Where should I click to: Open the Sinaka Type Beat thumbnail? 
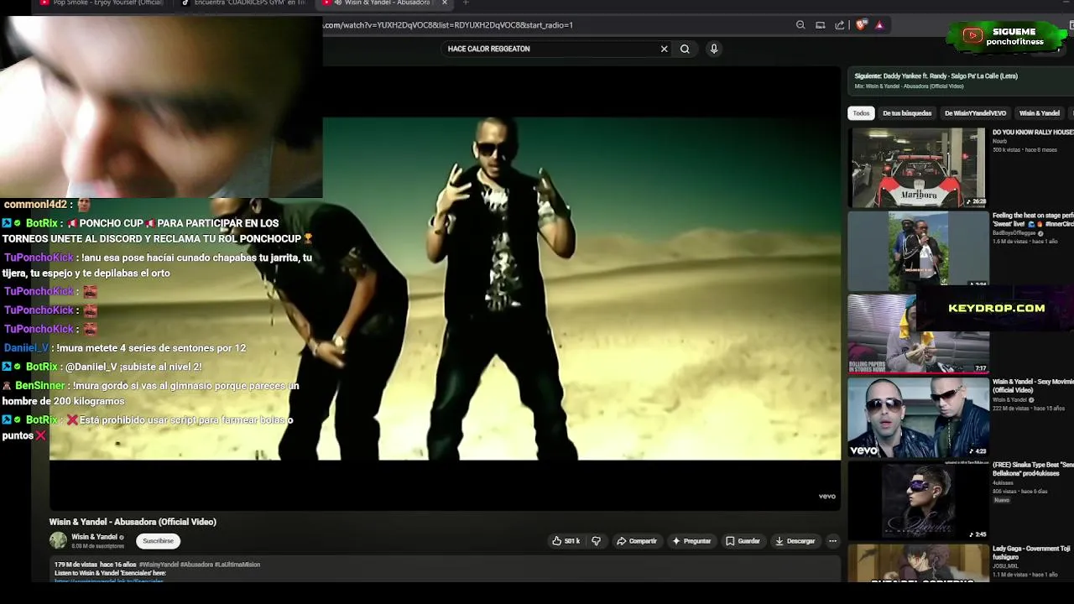pos(918,501)
